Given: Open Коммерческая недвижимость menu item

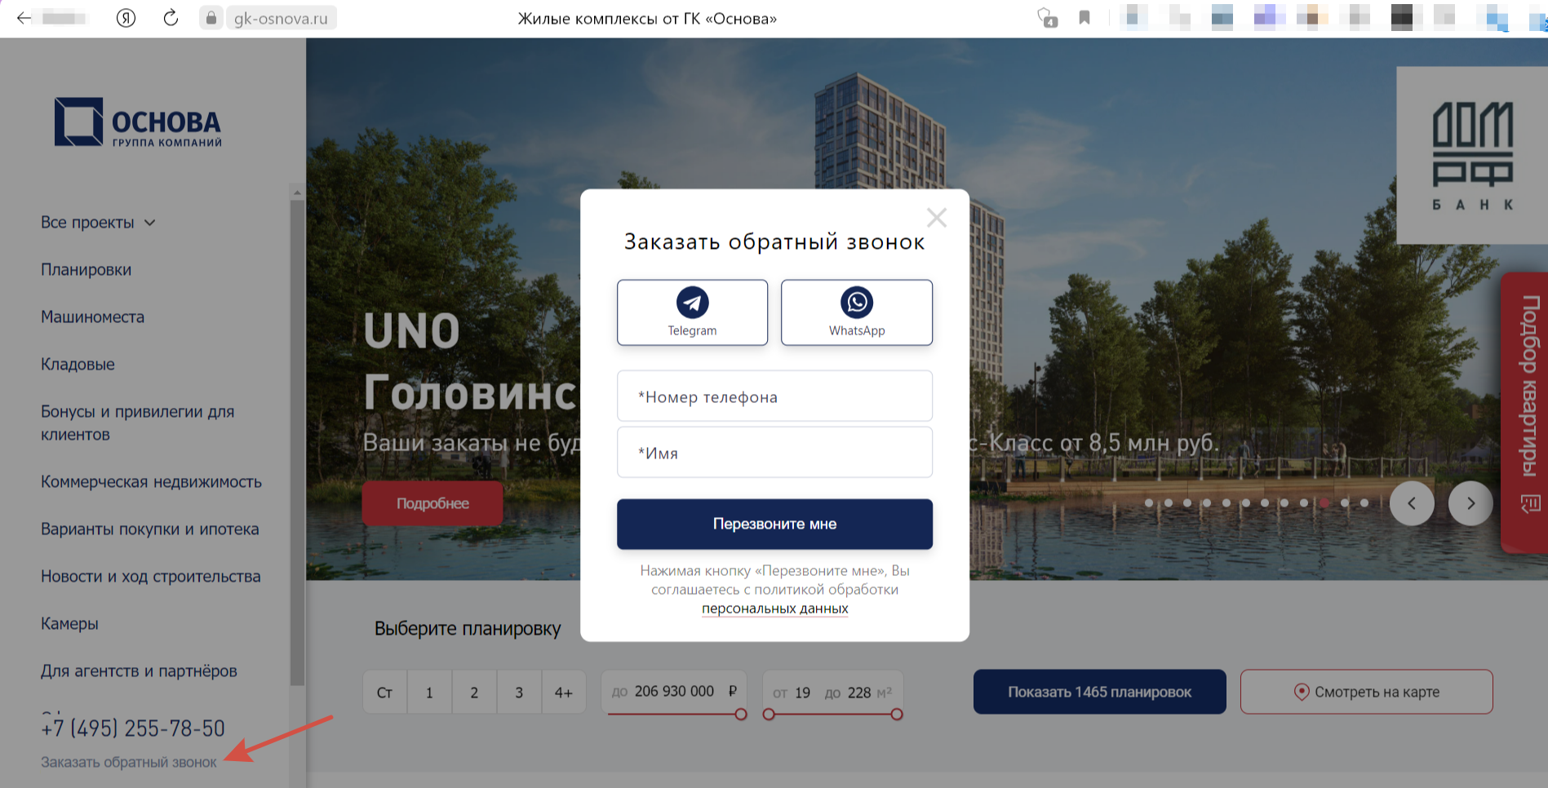Looking at the screenshot, I should tap(151, 482).
